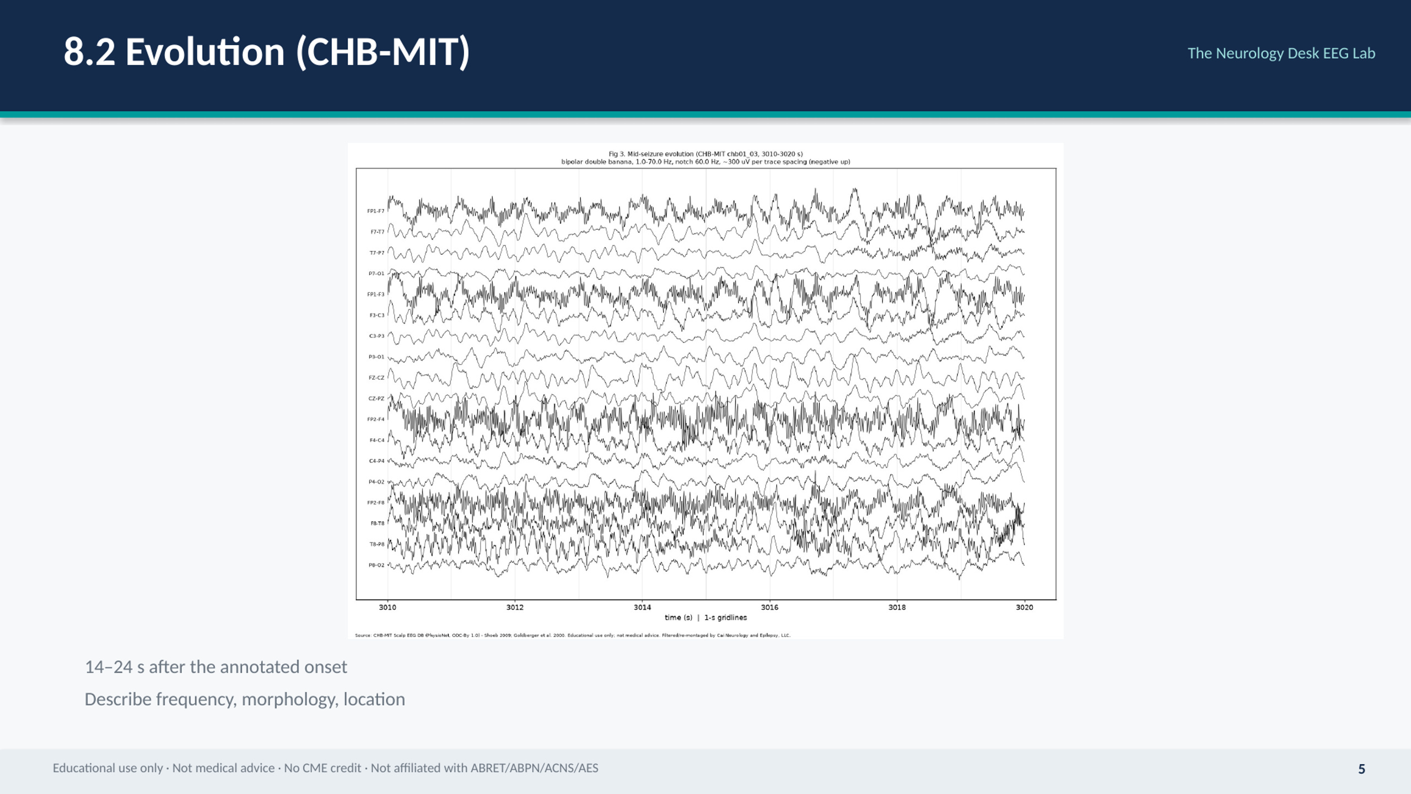The image size is (1411, 794).
Task: Click the T8-P8 channel label
Action: tap(377, 544)
